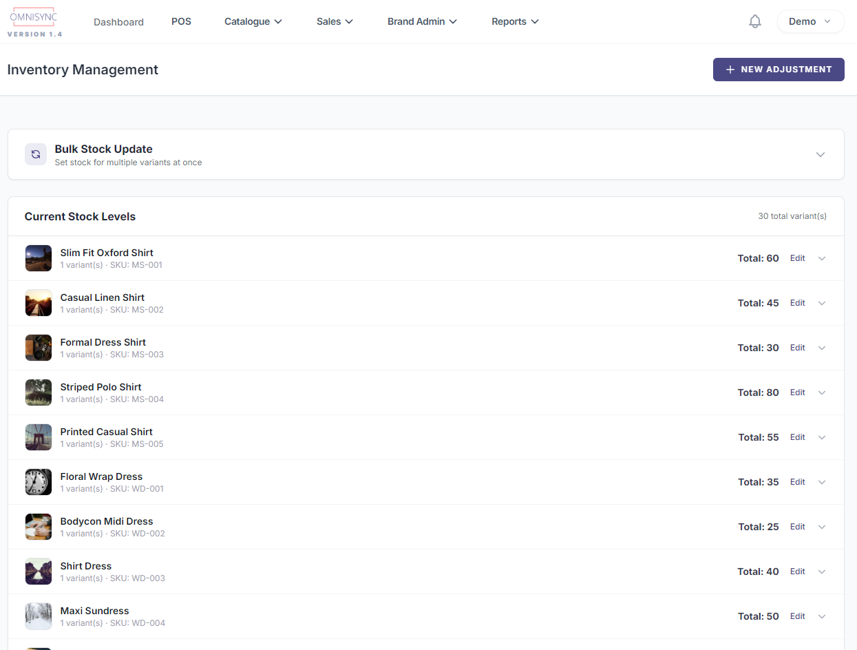Screen dimensions: 857x650
Task: Click the "Bodycon Midi Dress" product name
Action: [x=107, y=521]
